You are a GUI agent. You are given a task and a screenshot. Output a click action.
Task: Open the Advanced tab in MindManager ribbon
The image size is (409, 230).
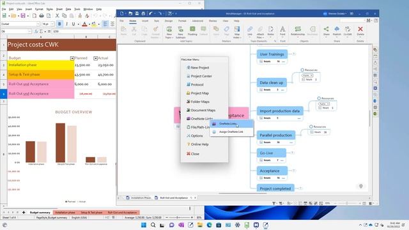pyautogui.click(x=197, y=21)
